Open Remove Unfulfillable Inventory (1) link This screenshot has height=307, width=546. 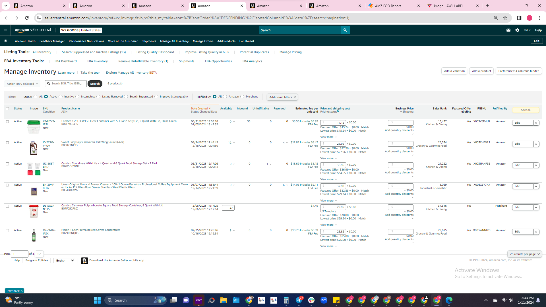click(143, 61)
